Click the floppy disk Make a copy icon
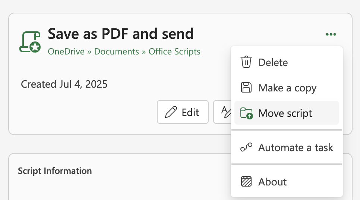Screen dimensions: 360x200 246,87
